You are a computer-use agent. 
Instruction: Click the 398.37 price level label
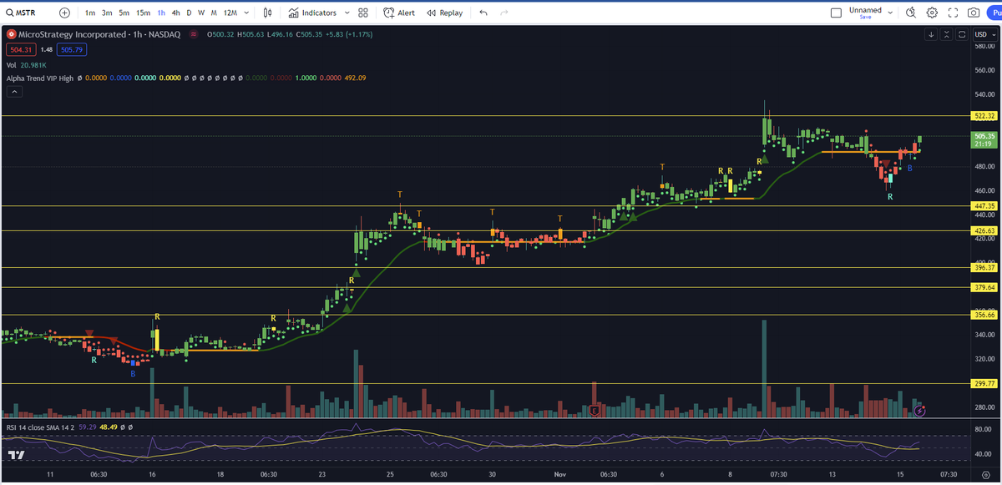(984, 268)
